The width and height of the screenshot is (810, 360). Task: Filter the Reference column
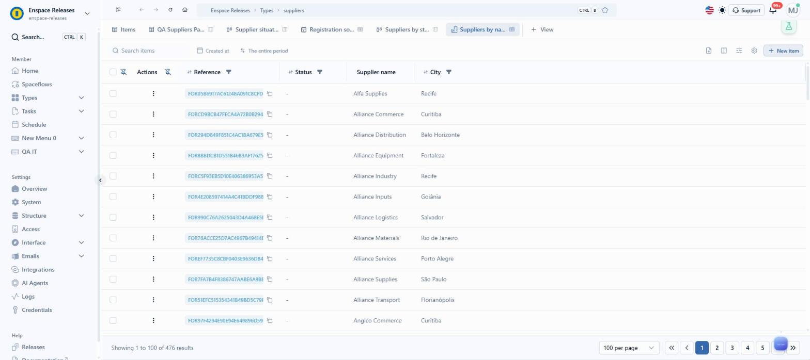(229, 72)
